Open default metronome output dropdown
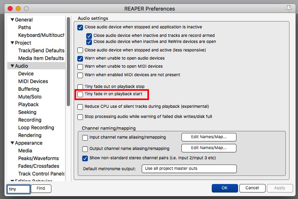Image resolution: width=298 pixels, height=199 pixels. coord(189,169)
